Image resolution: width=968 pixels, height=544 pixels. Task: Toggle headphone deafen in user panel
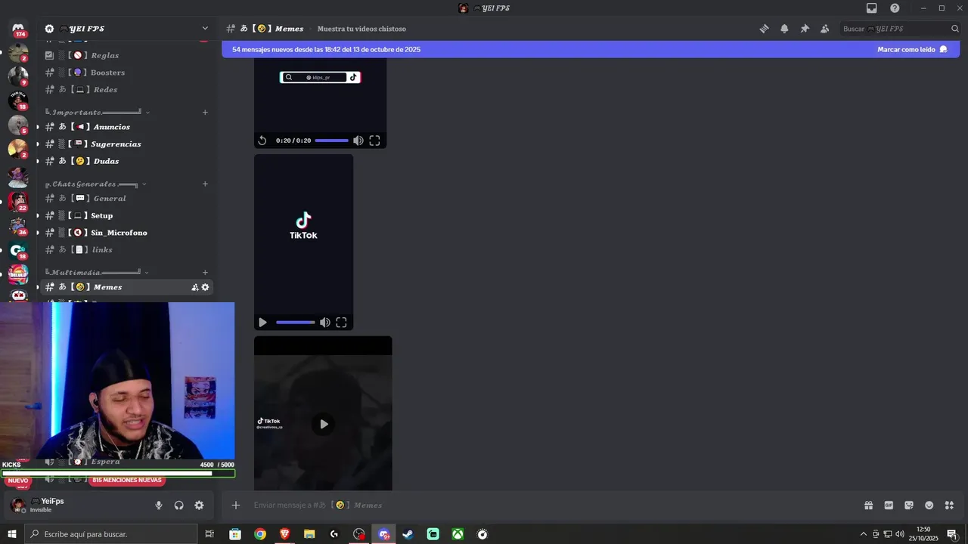(x=179, y=505)
